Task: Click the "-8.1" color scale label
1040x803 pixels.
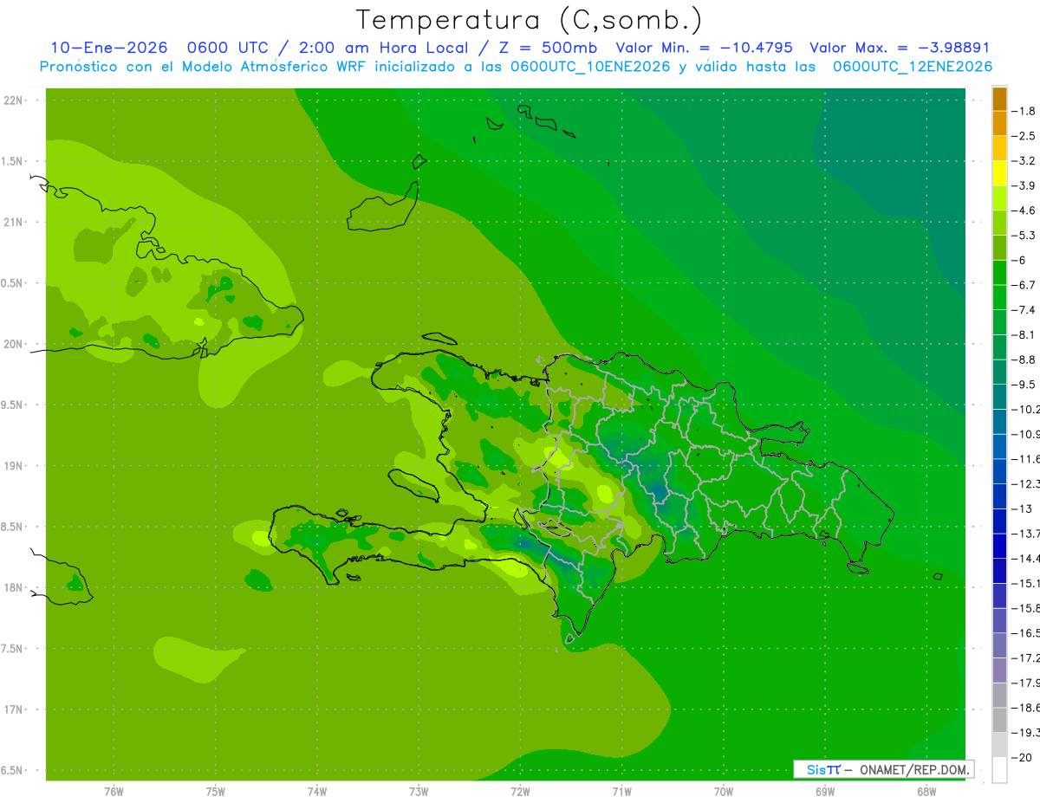Action: pyautogui.click(x=1025, y=334)
